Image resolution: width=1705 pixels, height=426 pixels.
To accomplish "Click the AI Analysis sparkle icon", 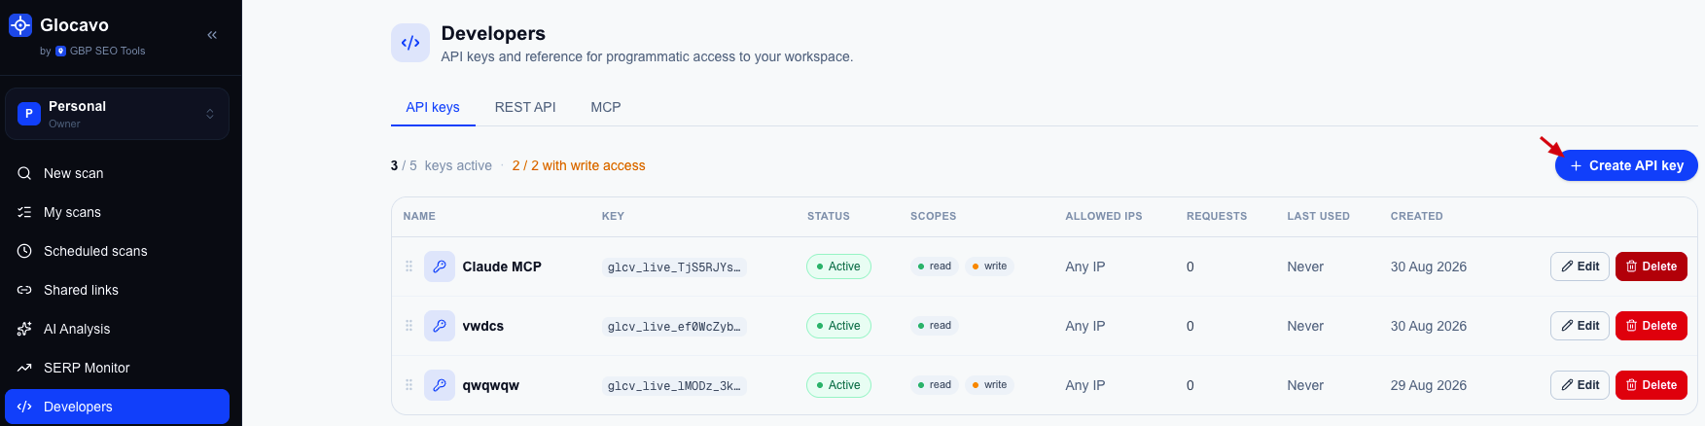I will coord(24,329).
